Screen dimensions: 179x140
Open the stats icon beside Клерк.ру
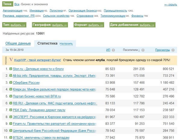(11, 89)
